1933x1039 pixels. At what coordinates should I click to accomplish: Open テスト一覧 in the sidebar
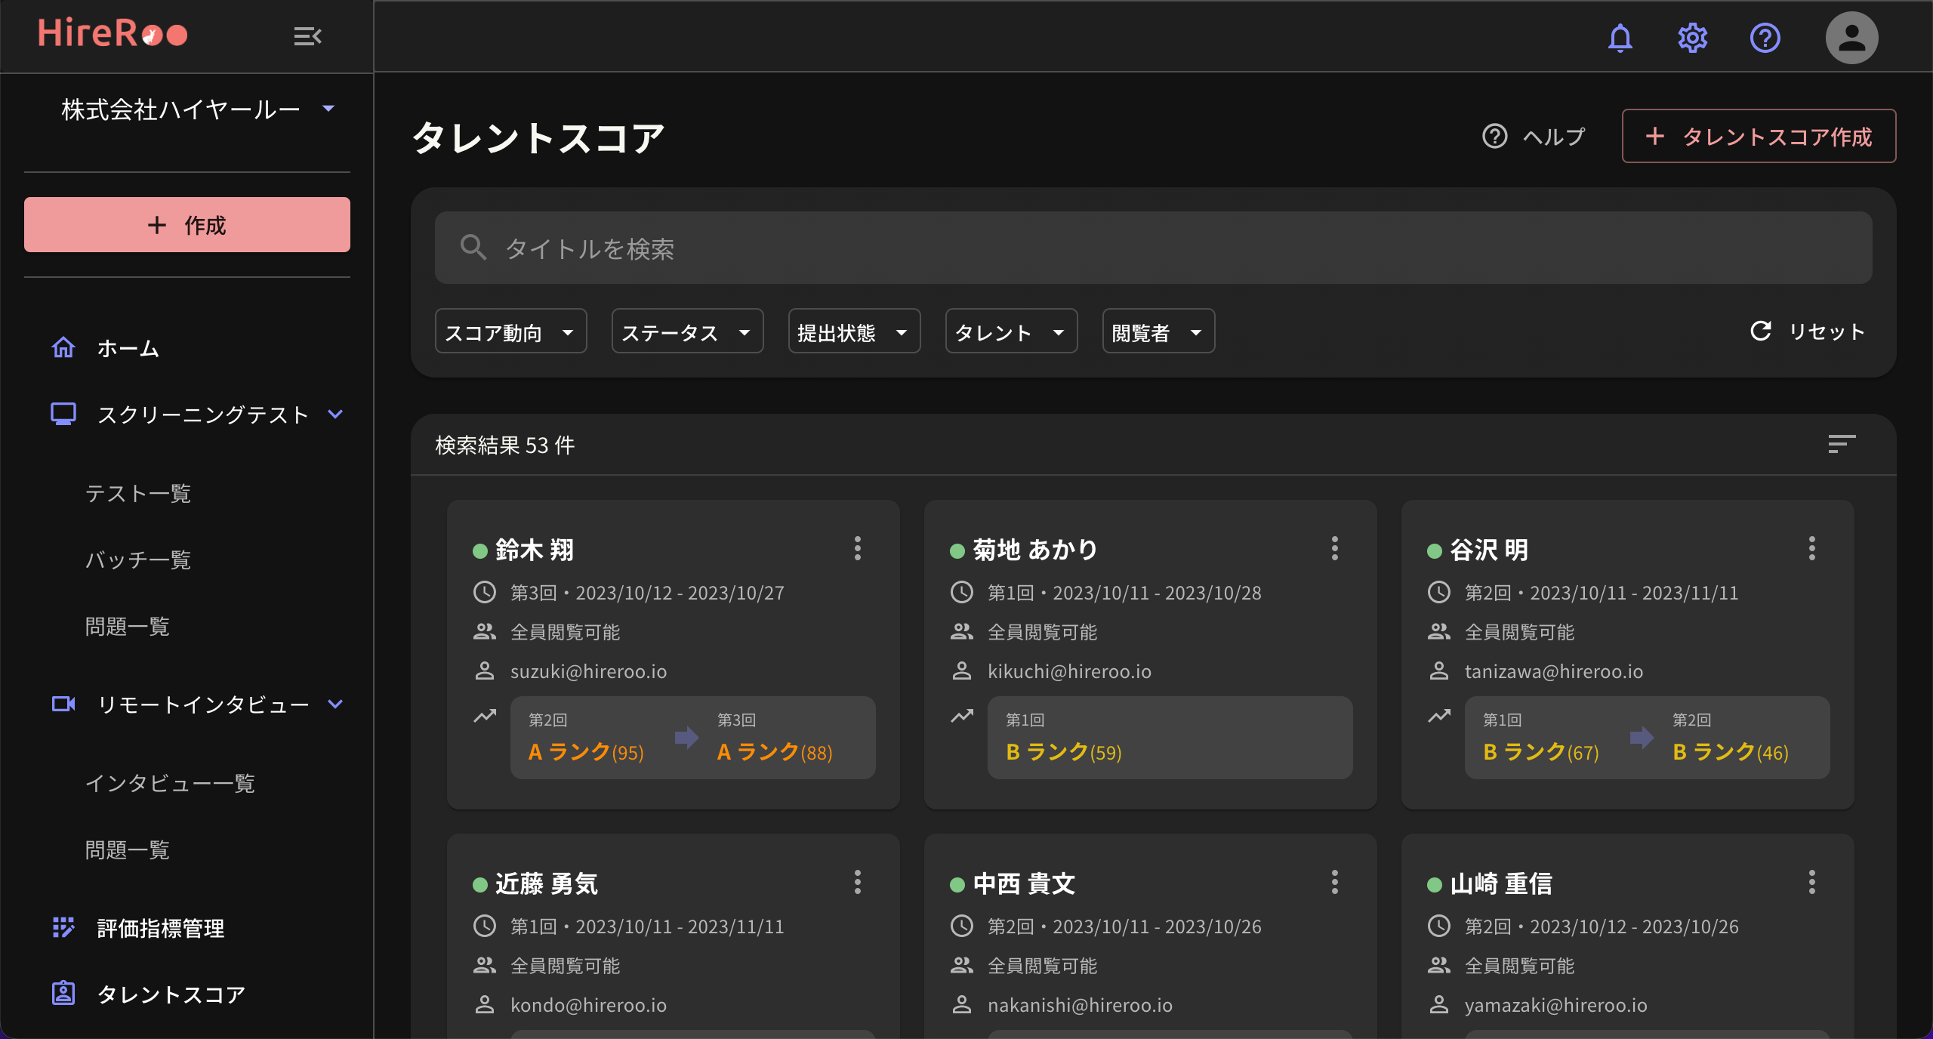137,493
